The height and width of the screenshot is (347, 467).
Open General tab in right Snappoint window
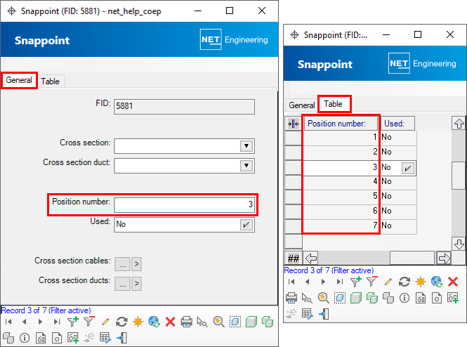click(x=302, y=105)
